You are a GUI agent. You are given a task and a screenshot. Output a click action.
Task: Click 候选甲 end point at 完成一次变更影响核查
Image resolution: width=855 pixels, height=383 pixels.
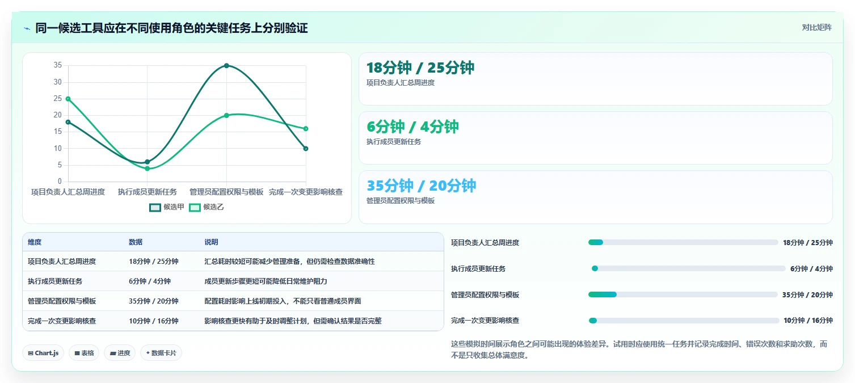tap(306, 149)
